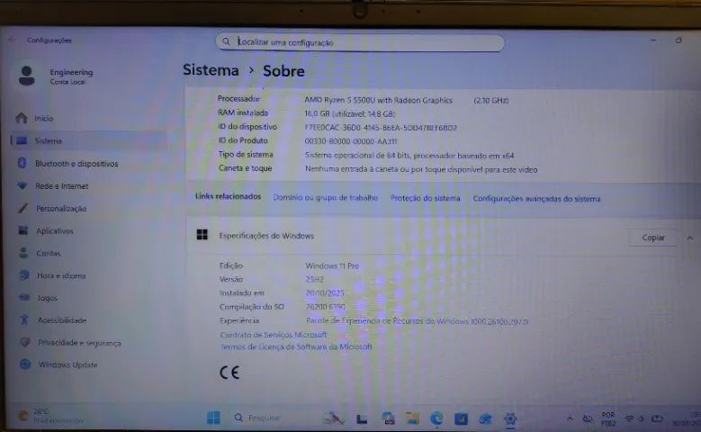This screenshot has height=432, width=701.
Task: Copy the Windows specifications with Copiar
Action: (x=653, y=238)
